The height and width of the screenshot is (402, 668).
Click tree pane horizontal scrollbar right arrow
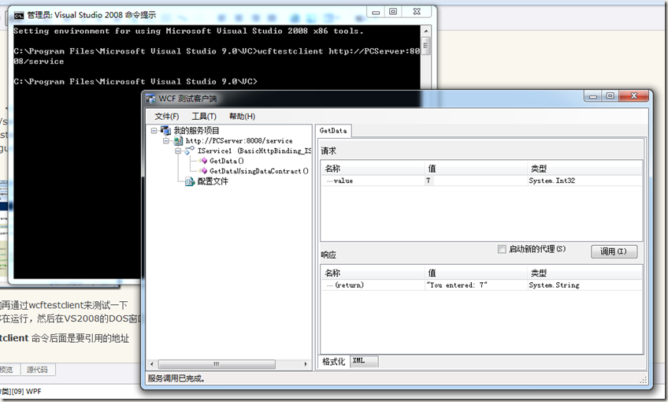click(x=306, y=364)
